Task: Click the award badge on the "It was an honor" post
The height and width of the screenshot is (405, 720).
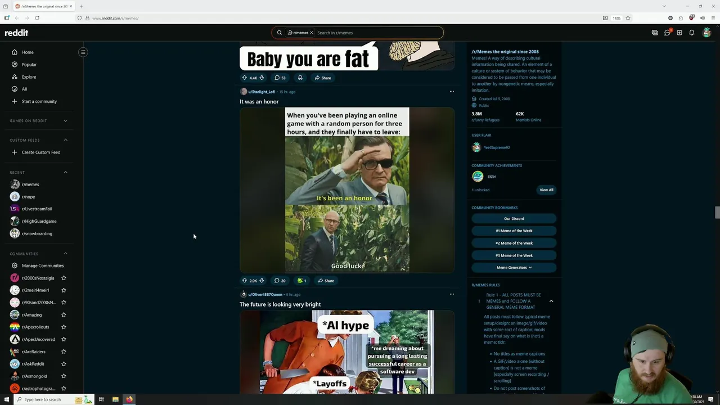Action: click(302, 281)
